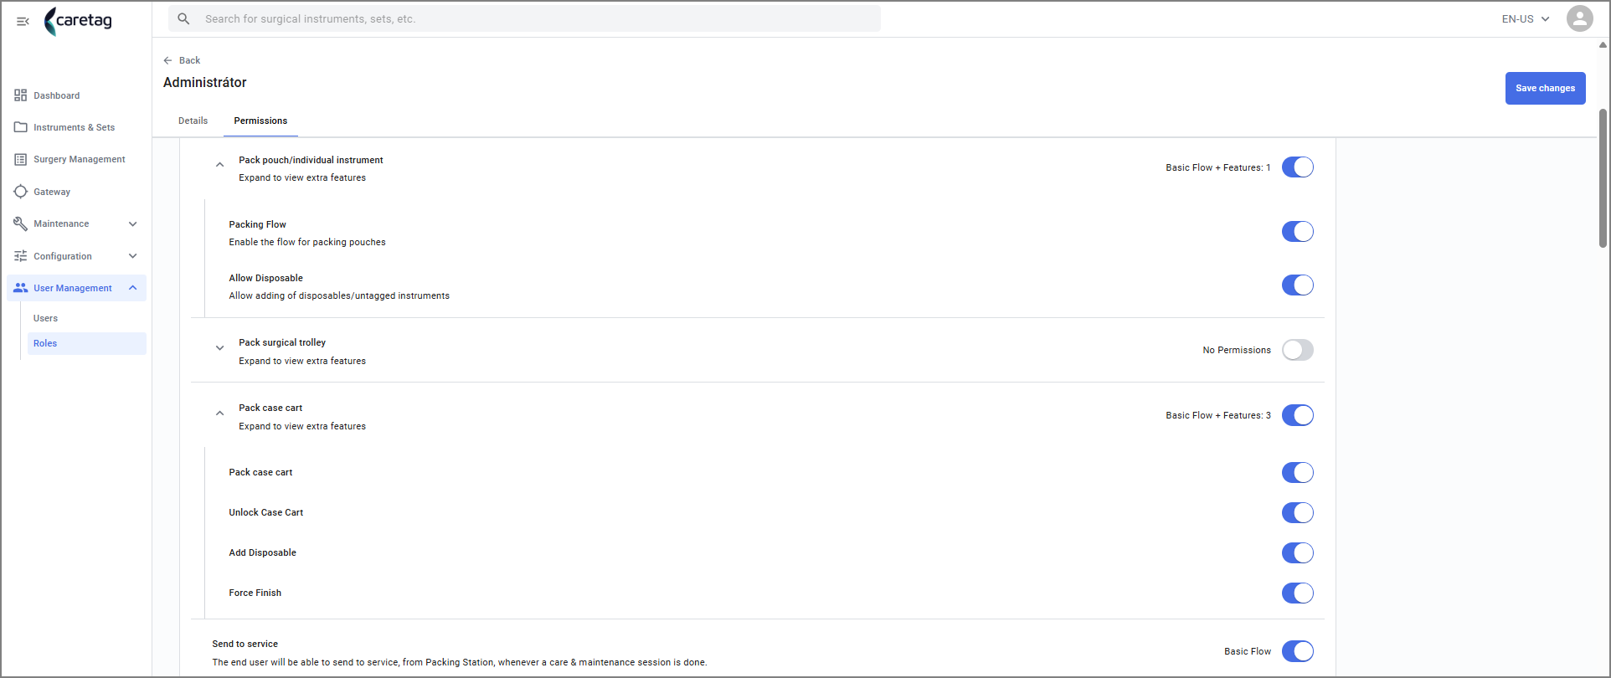The height and width of the screenshot is (678, 1611).
Task: Click the search magnifier icon
Action: [183, 18]
